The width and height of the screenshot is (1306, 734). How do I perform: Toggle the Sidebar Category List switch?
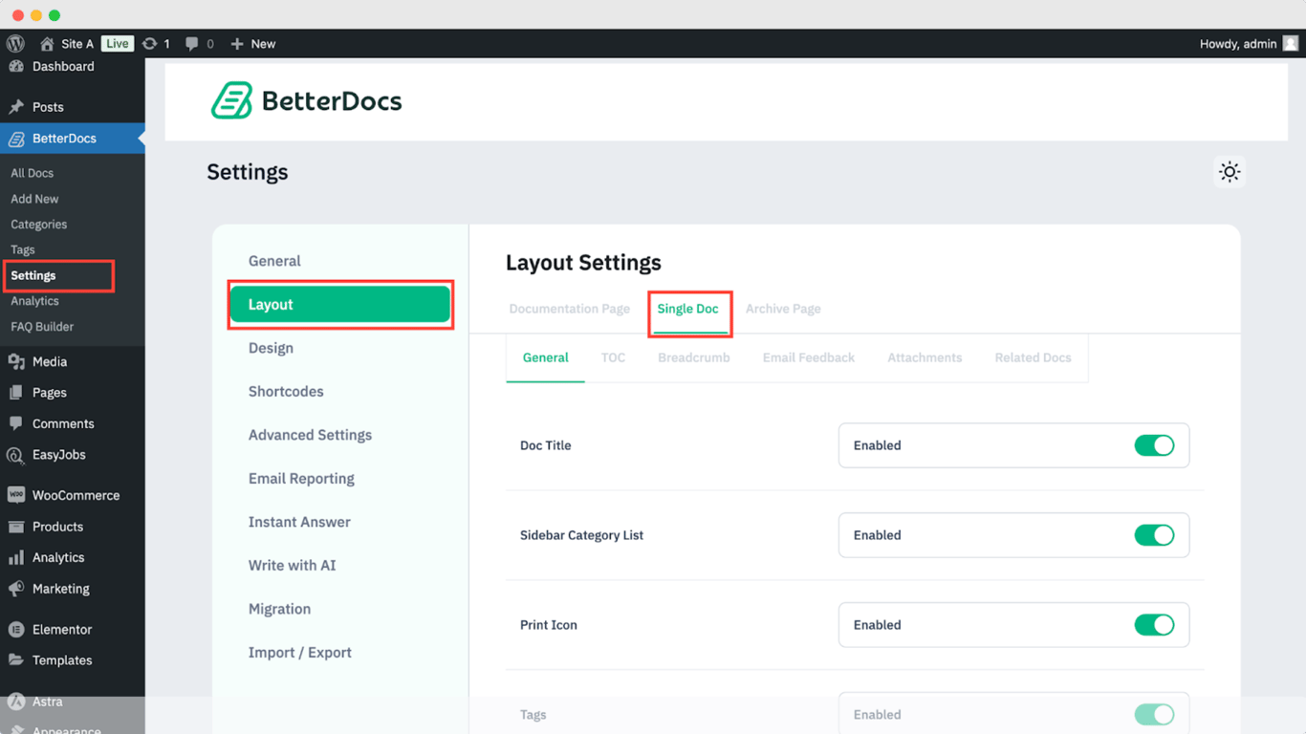coord(1154,535)
